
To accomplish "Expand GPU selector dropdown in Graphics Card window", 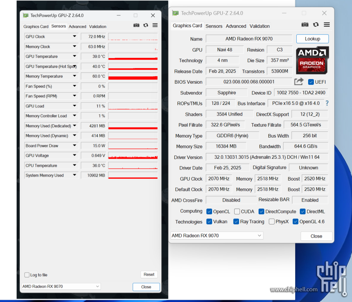I will 259,236.
